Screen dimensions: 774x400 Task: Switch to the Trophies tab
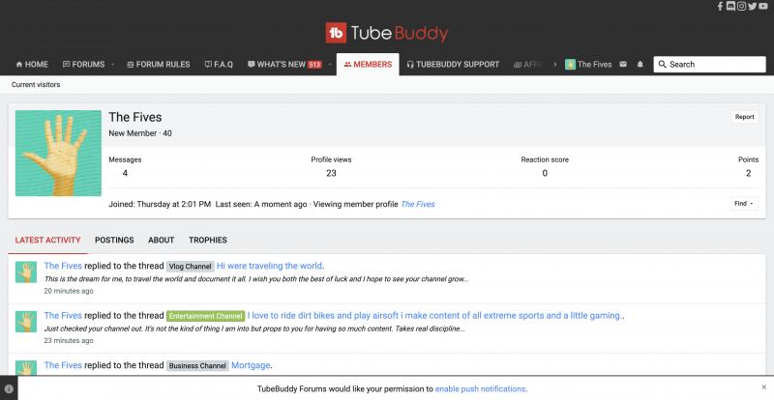coord(207,240)
